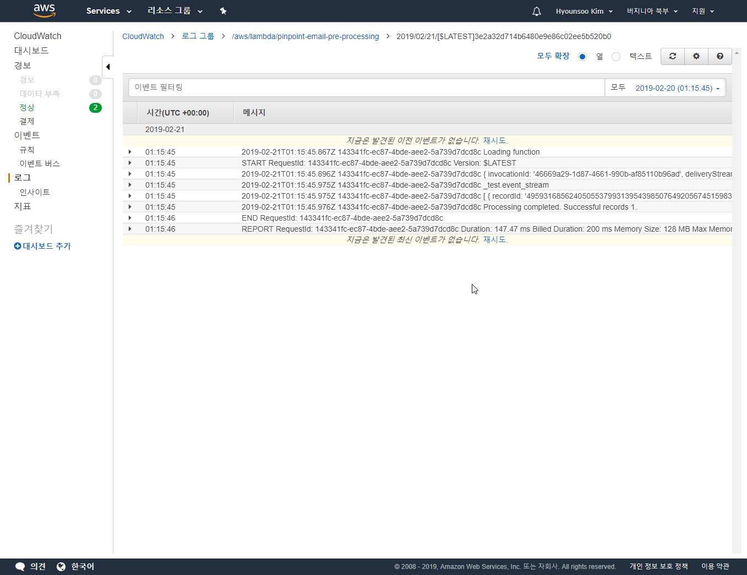Open 대시보드 in the sidebar
The width and height of the screenshot is (747, 575).
[x=31, y=51]
